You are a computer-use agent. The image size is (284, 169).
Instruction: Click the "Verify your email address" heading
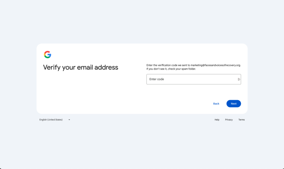[x=81, y=67]
